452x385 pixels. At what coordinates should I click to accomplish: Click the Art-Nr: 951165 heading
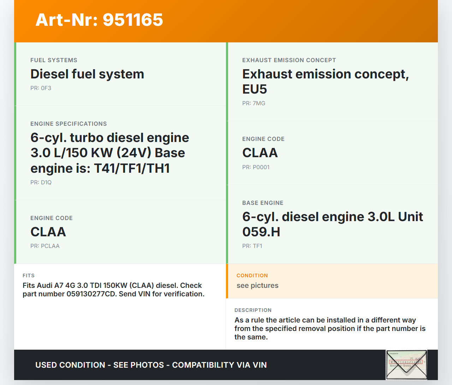(99, 20)
